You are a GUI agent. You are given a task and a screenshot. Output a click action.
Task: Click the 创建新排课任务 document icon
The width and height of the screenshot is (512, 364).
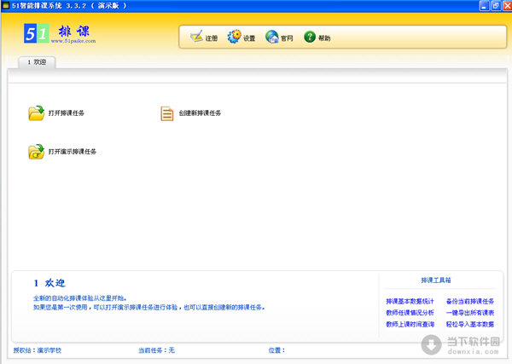167,113
